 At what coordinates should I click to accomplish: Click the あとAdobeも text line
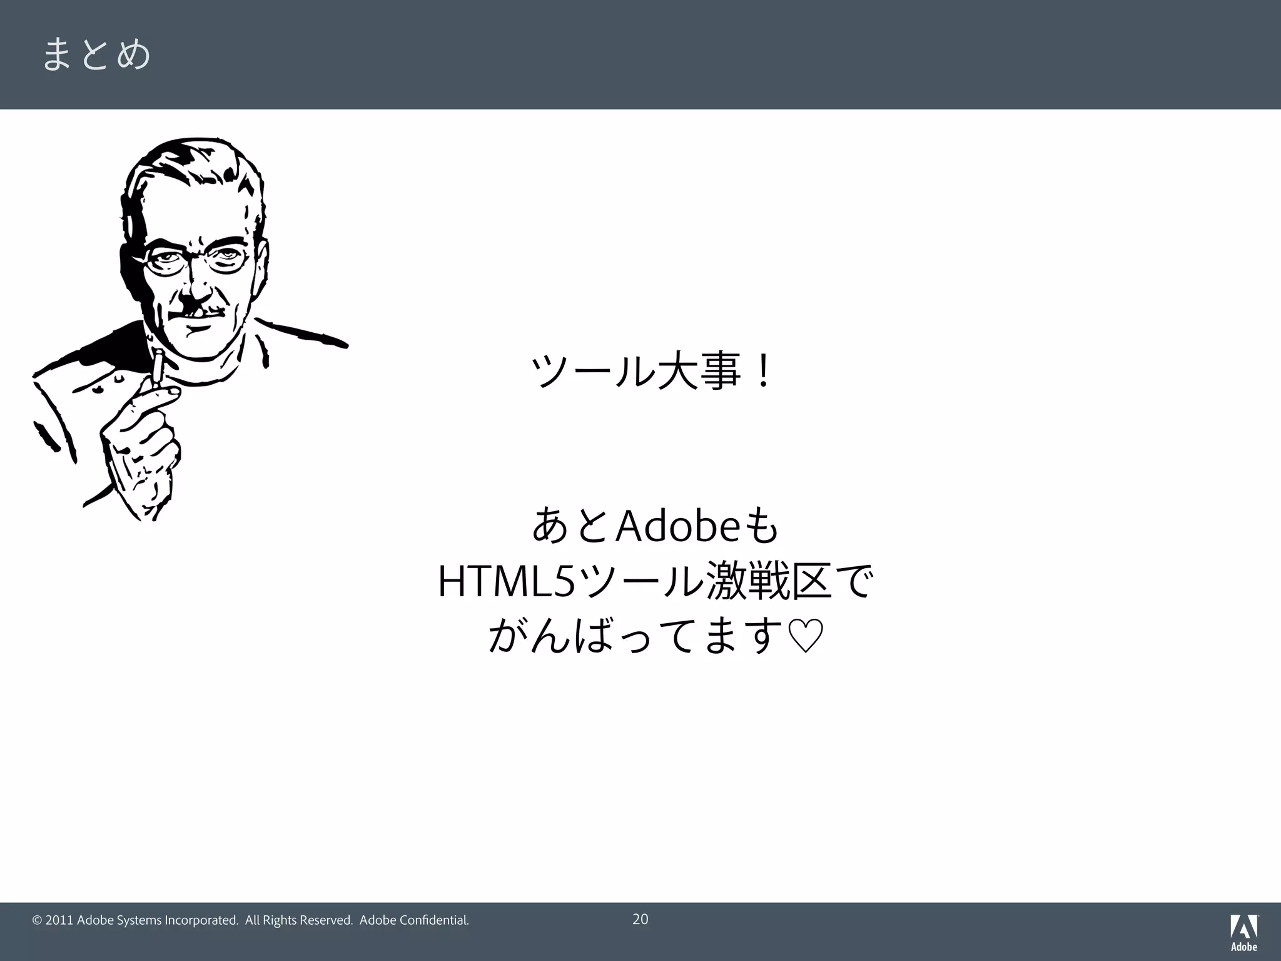coord(655,525)
